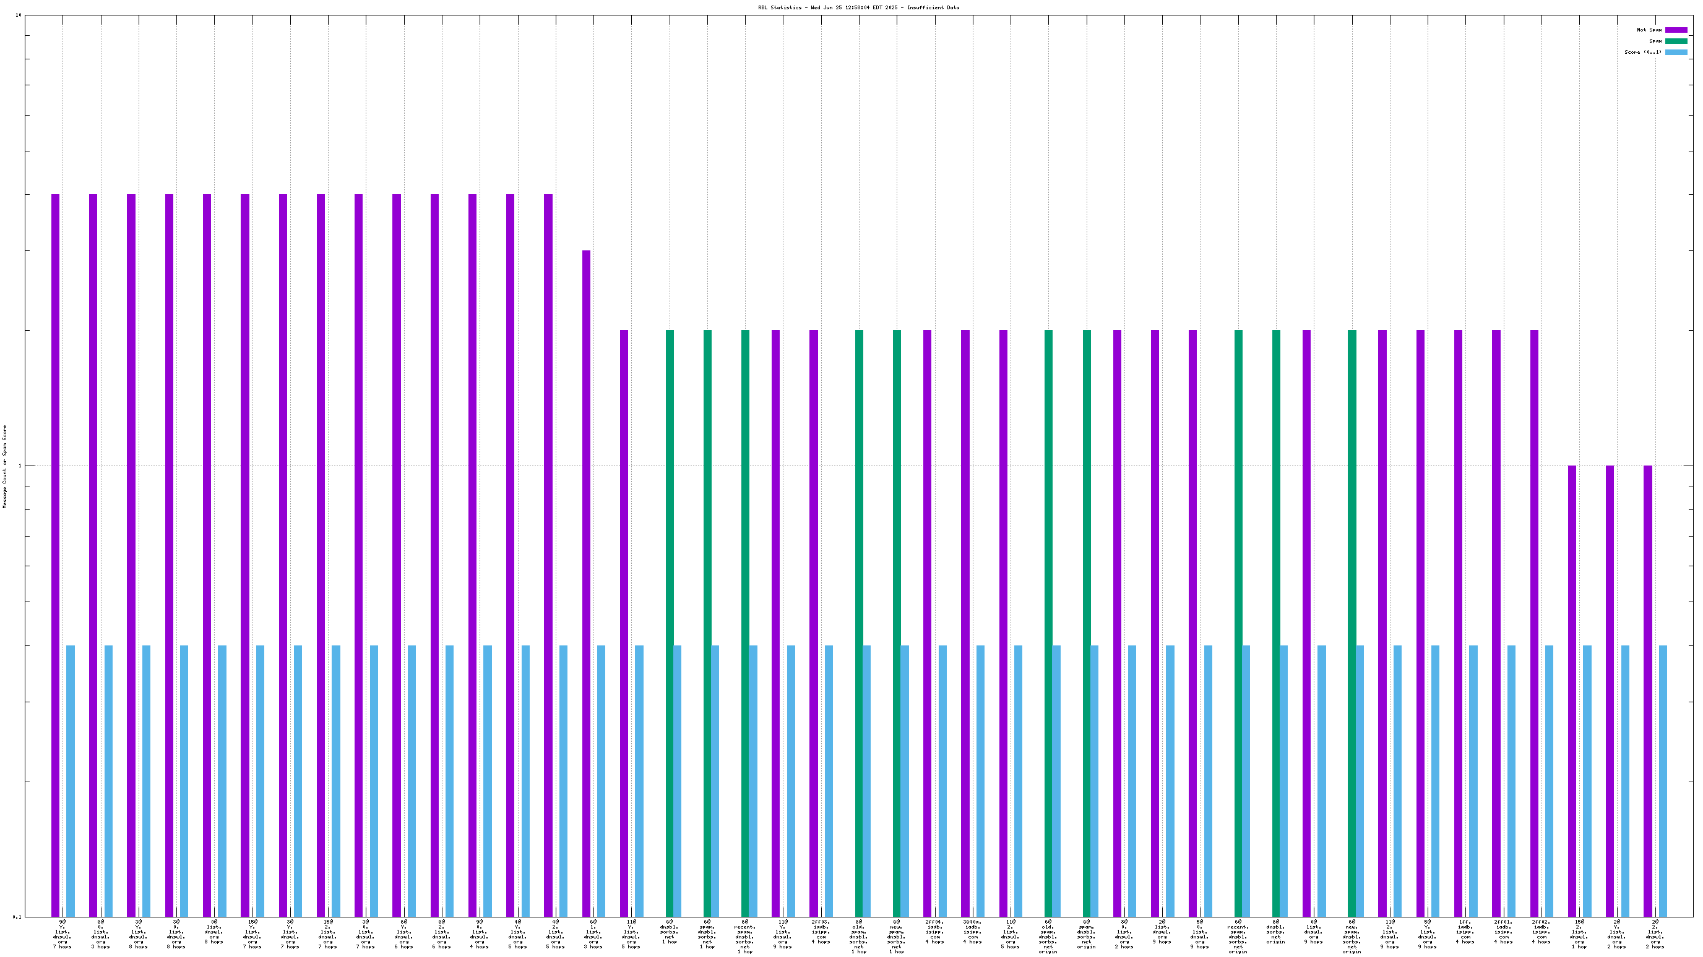Click the purple bar above the 2ff04.iadb.isipp.com label

(927, 621)
